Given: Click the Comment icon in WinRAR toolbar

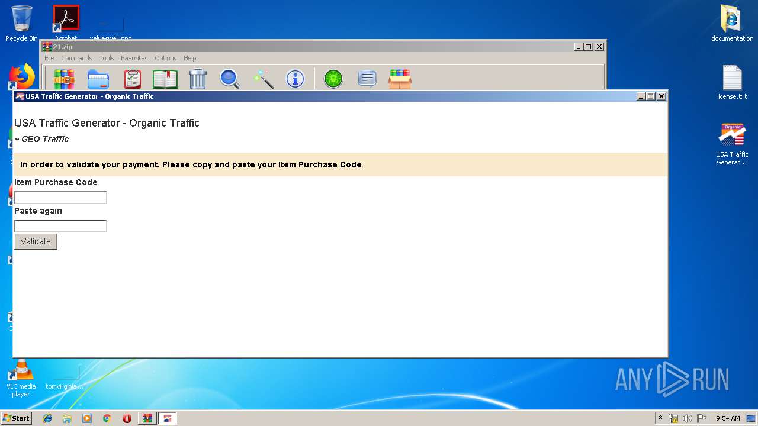Looking at the screenshot, I should pyautogui.click(x=367, y=79).
